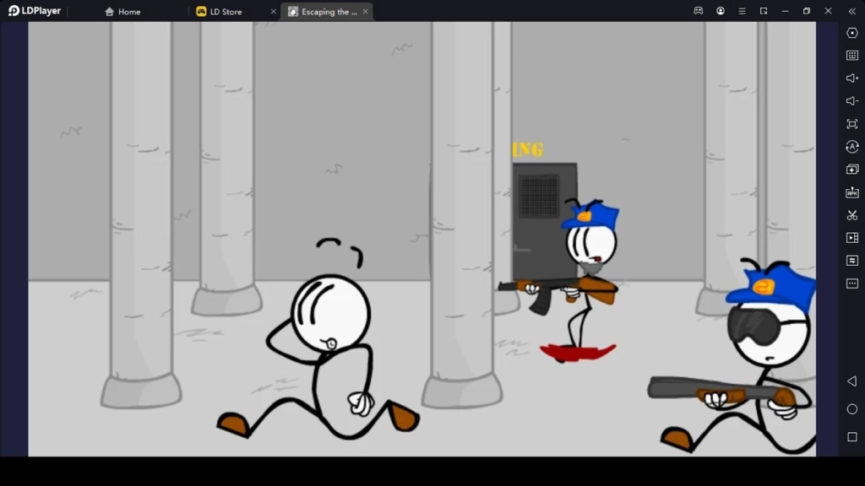Open the Home tab
Screen dimensions: 865x486
coord(122,12)
